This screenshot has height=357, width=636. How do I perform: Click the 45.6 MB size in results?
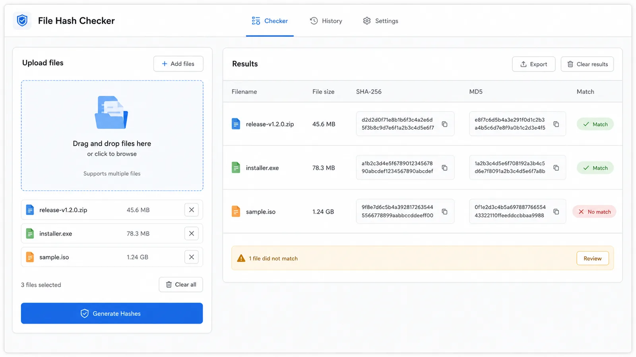324,124
